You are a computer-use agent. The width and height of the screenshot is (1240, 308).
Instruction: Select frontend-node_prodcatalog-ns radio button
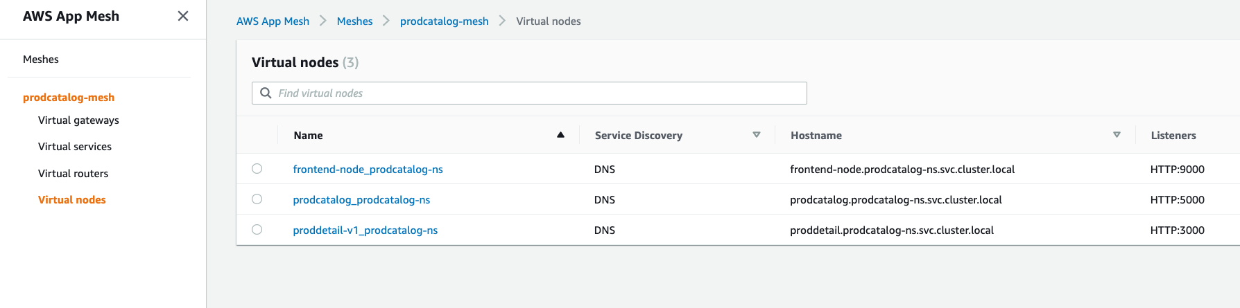click(257, 169)
